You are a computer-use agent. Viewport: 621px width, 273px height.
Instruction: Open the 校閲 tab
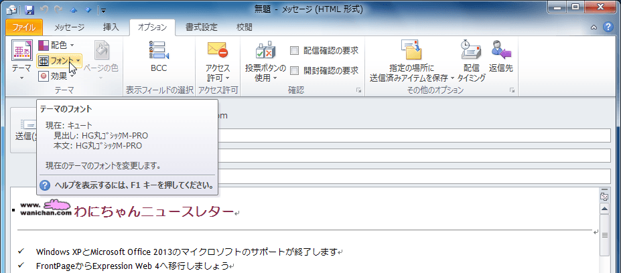(x=245, y=27)
